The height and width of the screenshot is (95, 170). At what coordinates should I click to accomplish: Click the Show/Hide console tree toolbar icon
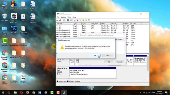coord(64,20)
